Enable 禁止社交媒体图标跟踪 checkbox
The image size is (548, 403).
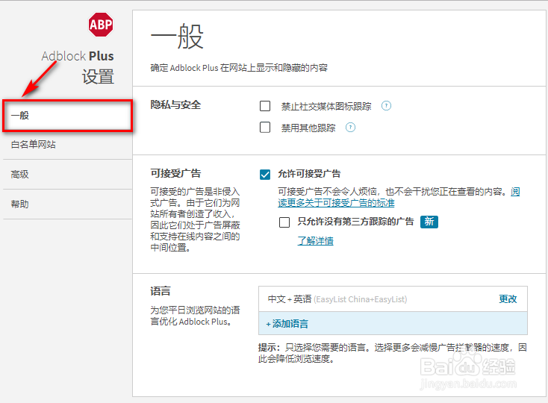click(265, 106)
